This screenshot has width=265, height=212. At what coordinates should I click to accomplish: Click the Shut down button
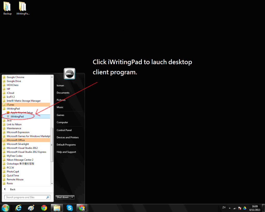[63, 197]
